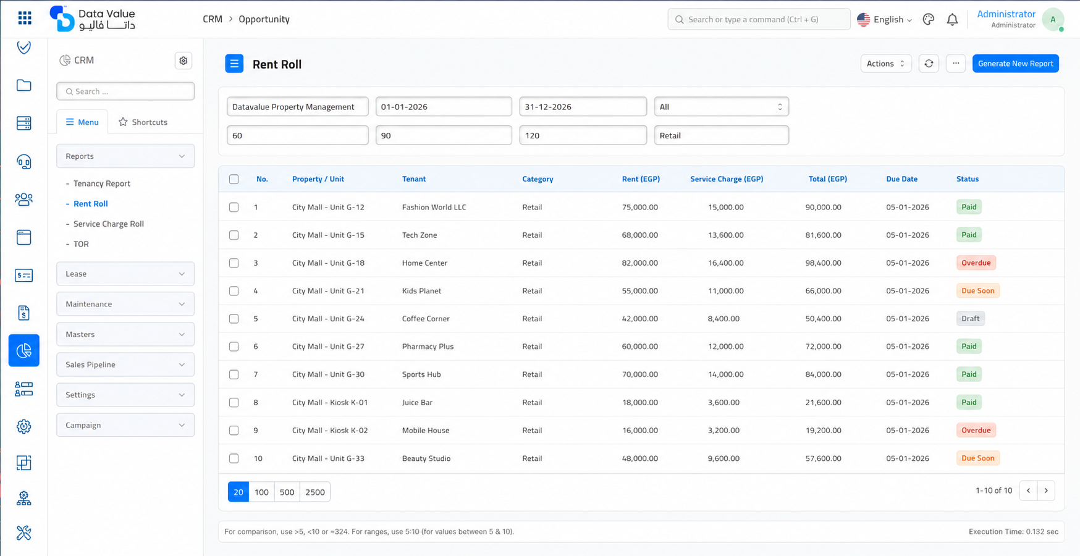Edit the 01-01-2026 start date field
This screenshot has height=556, width=1080.
point(444,107)
